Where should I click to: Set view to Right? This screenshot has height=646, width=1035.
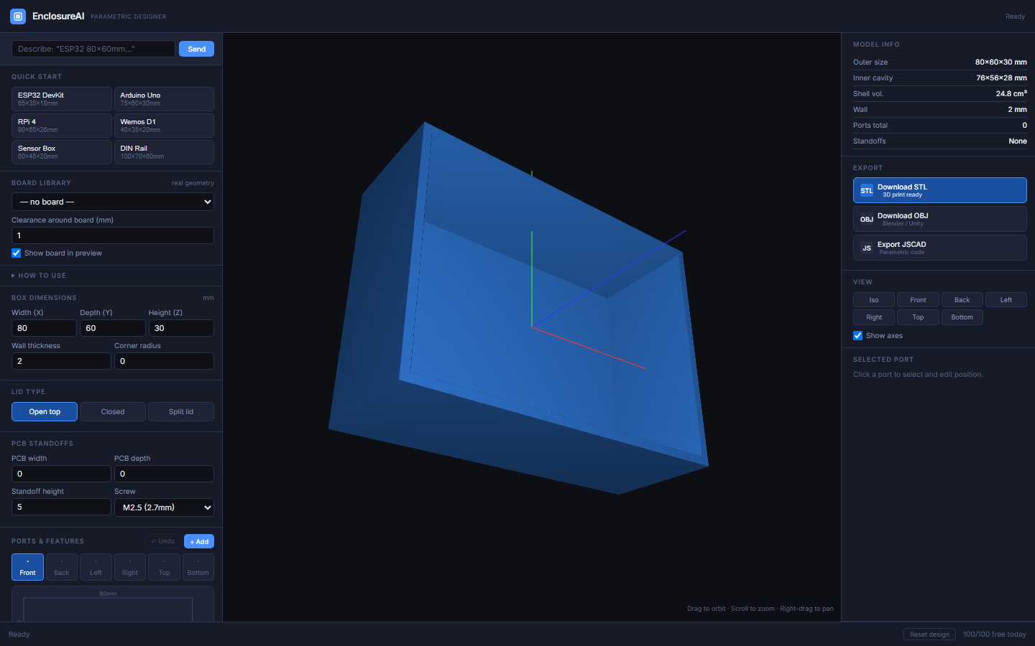pyautogui.click(x=874, y=317)
